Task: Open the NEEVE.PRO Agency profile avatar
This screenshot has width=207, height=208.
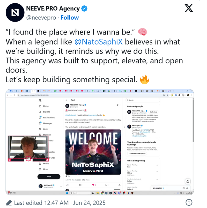Action: [15, 12]
